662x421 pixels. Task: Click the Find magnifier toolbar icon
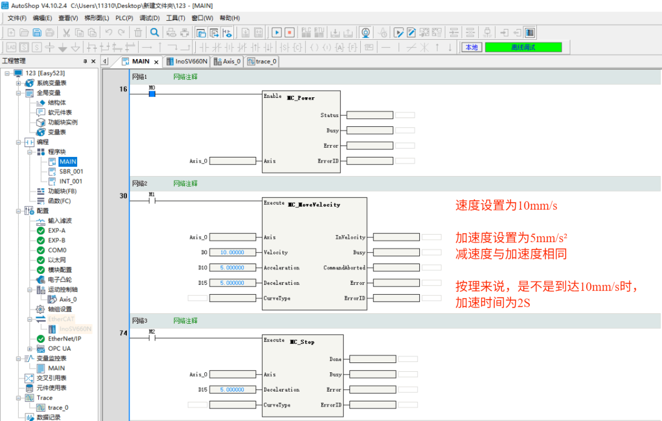[154, 33]
